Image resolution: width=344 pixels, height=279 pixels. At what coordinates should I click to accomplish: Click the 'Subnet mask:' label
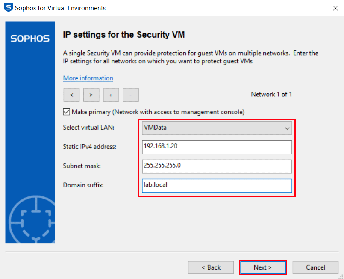[x=82, y=166]
